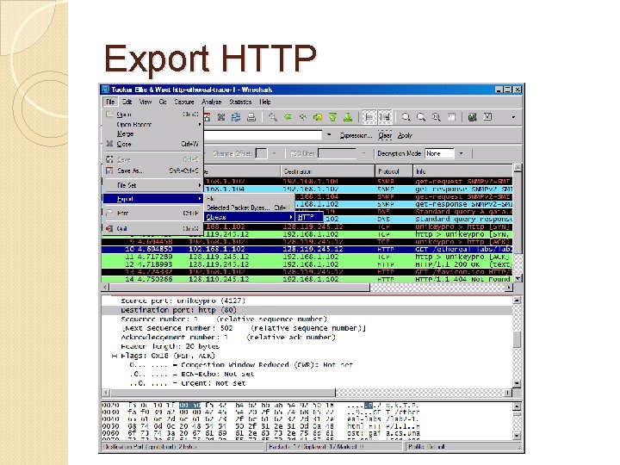The width and height of the screenshot is (620, 465).
Task: Click the zoom in toolbar icon
Action: click(x=406, y=117)
